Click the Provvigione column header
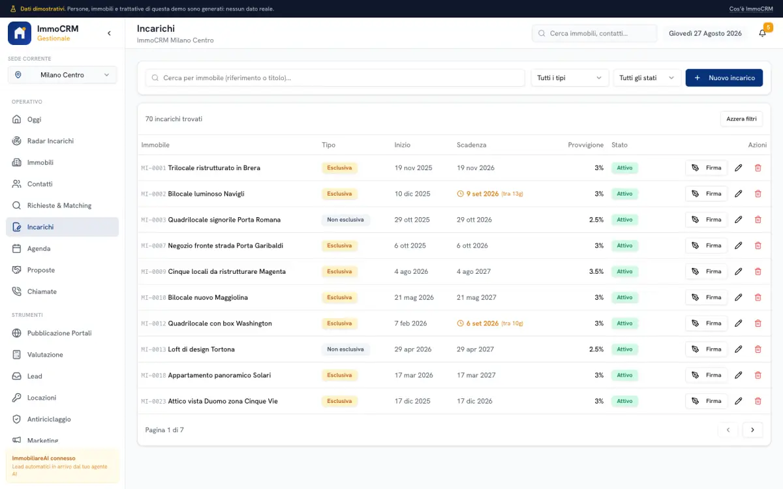783x489 pixels. (585, 145)
